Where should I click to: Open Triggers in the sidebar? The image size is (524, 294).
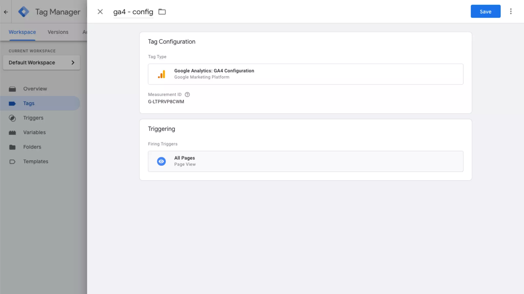[33, 118]
